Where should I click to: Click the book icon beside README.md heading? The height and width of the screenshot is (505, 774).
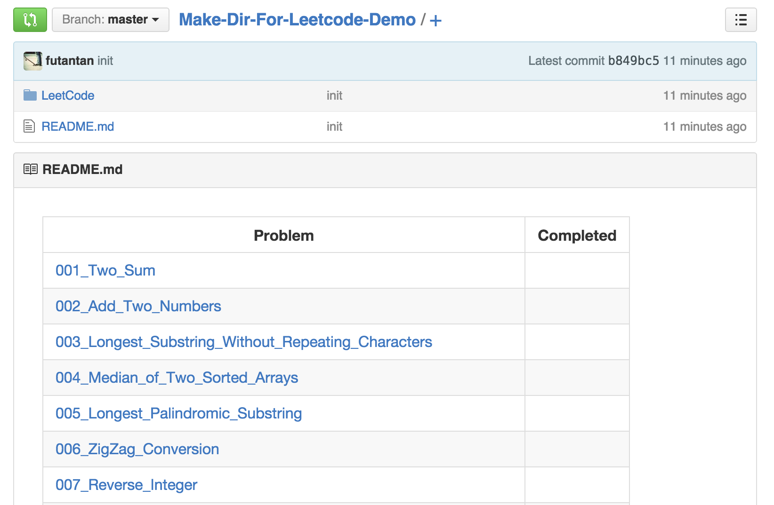(x=31, y=169)
